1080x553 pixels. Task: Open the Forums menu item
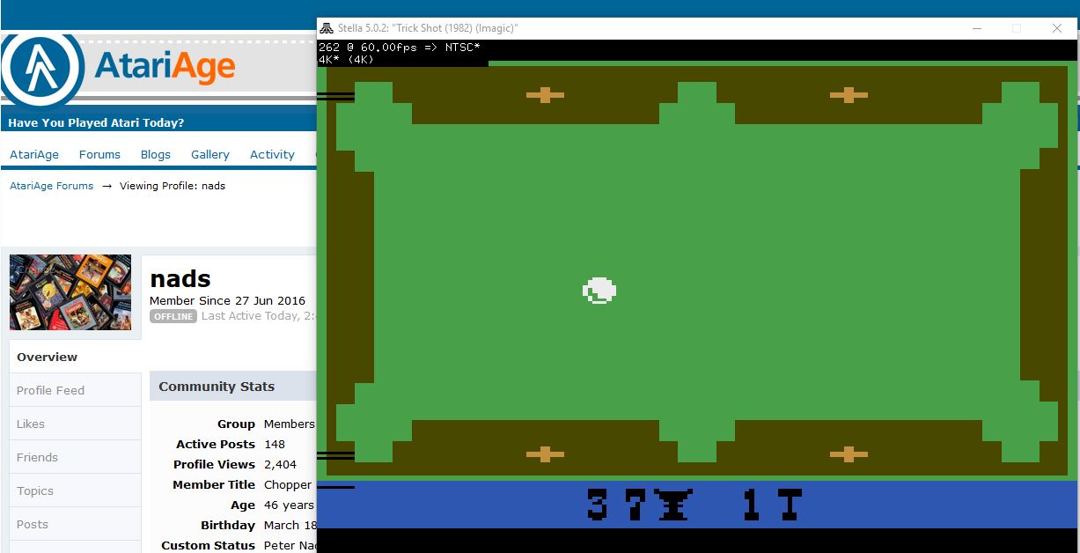(x=99, y=154)
